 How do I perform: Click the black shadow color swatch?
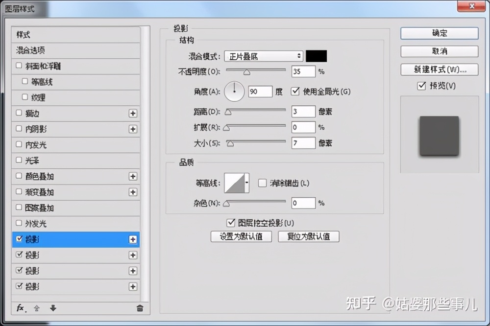(316, 56)
